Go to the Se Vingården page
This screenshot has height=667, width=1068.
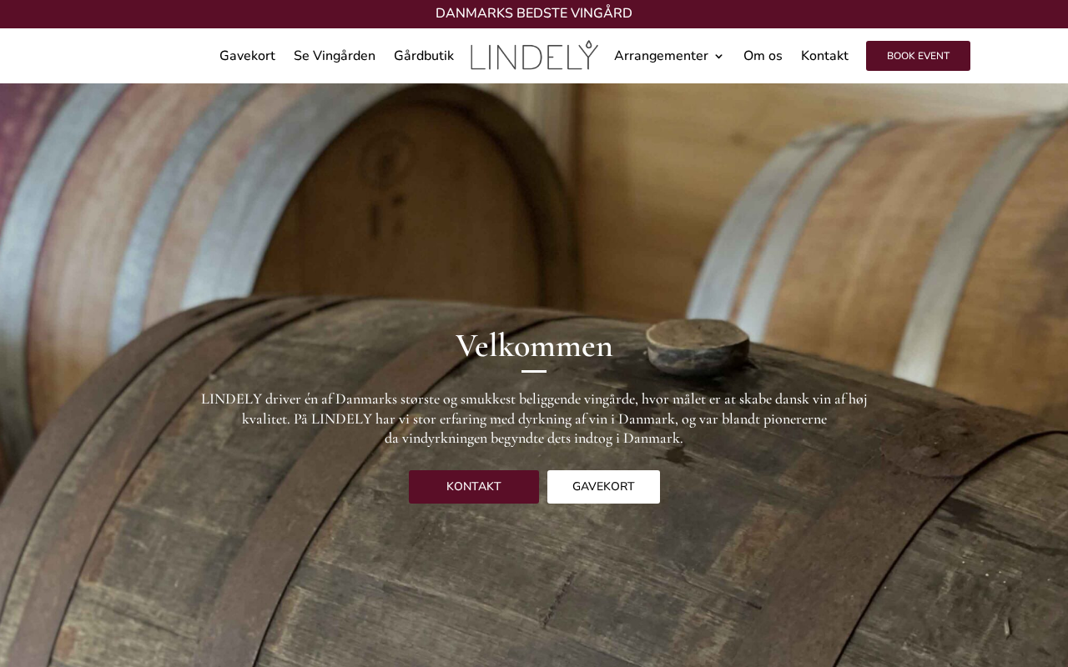[335, 56]
